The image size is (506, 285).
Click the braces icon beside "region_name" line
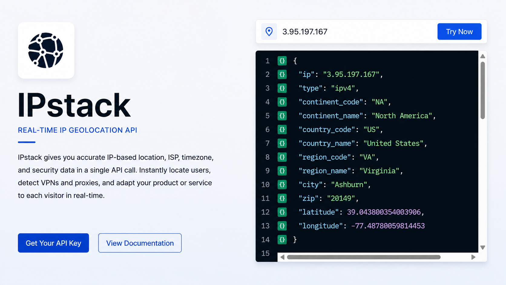click(282, 171)
